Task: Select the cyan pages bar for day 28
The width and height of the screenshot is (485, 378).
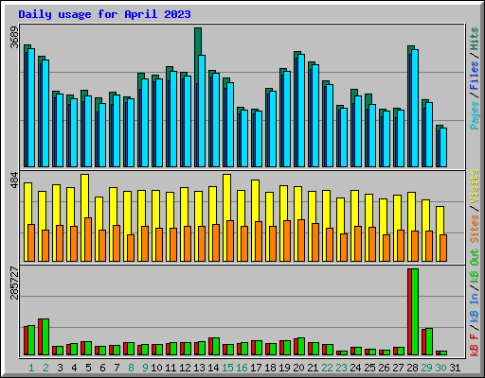Action: pyautogui.click(x=415, y=108)
